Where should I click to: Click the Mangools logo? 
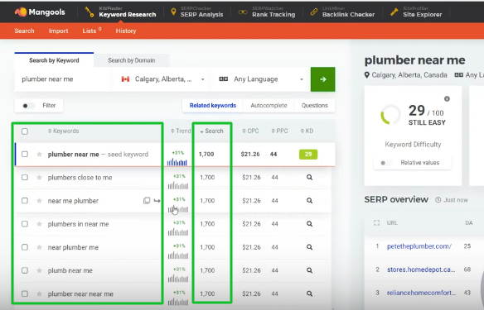pos(40,12)
